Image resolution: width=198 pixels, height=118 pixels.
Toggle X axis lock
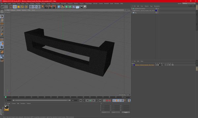[31, 7]
